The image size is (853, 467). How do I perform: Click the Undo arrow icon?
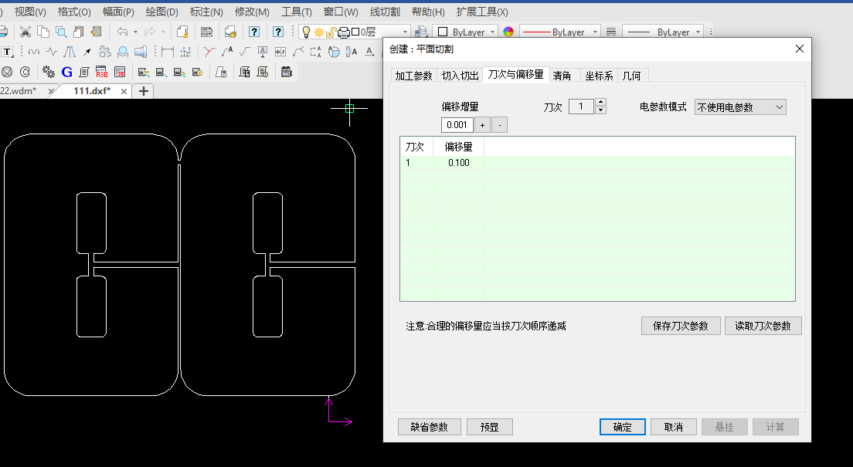click(122, 32)
